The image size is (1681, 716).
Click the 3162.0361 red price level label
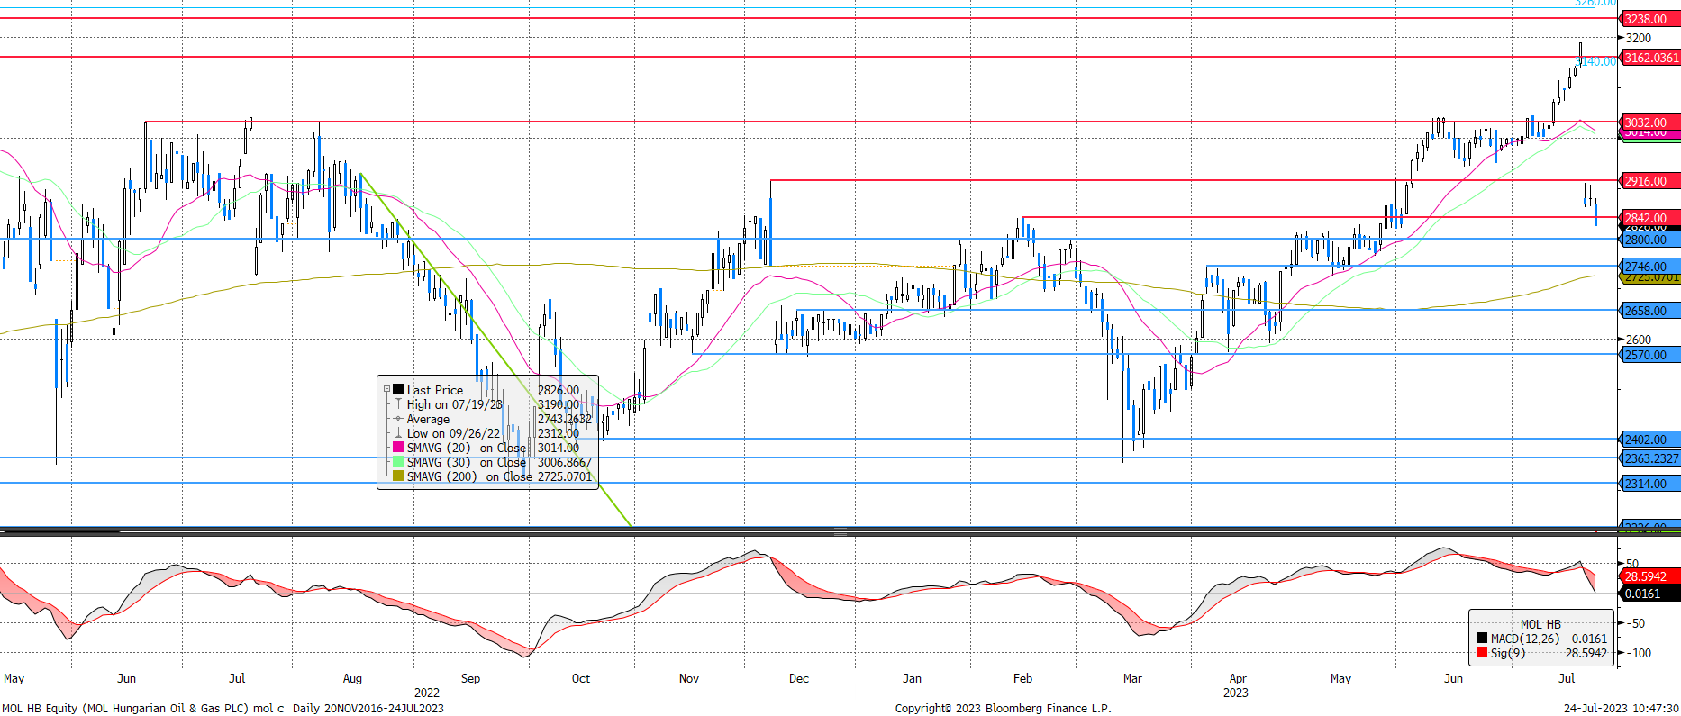(1651, 58)
